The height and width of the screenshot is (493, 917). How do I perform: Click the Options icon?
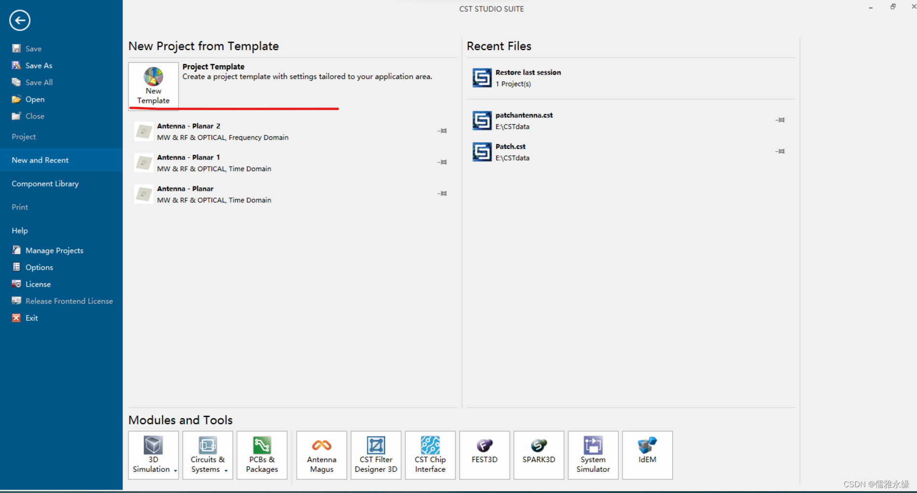[x=16, y=267]
